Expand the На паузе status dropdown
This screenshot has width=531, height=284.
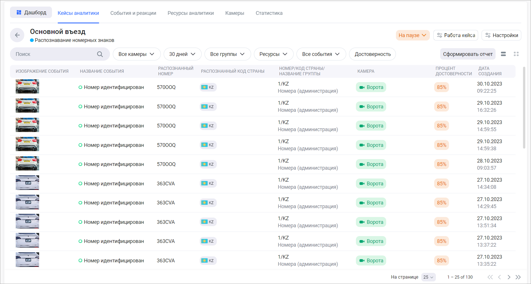(412, 35)
